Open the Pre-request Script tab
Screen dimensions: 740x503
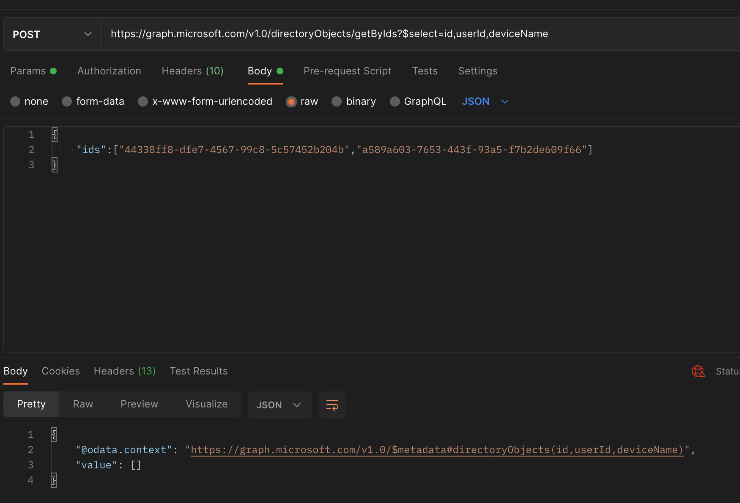(347, 71)
